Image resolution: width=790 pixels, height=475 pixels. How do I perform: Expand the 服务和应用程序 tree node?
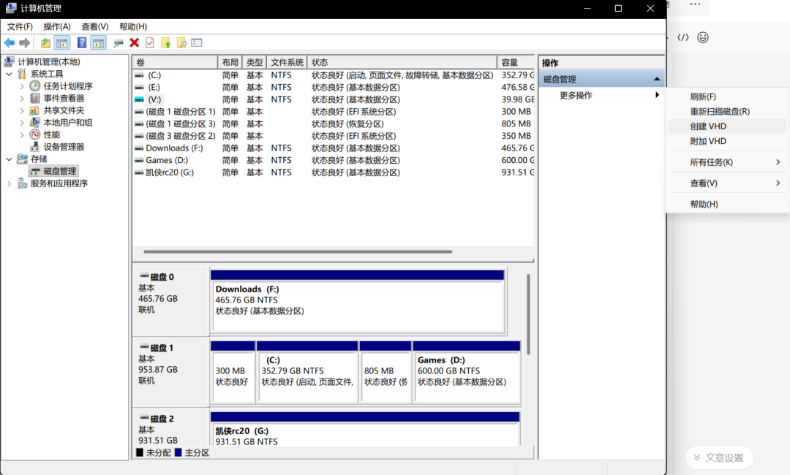[9, 183]
